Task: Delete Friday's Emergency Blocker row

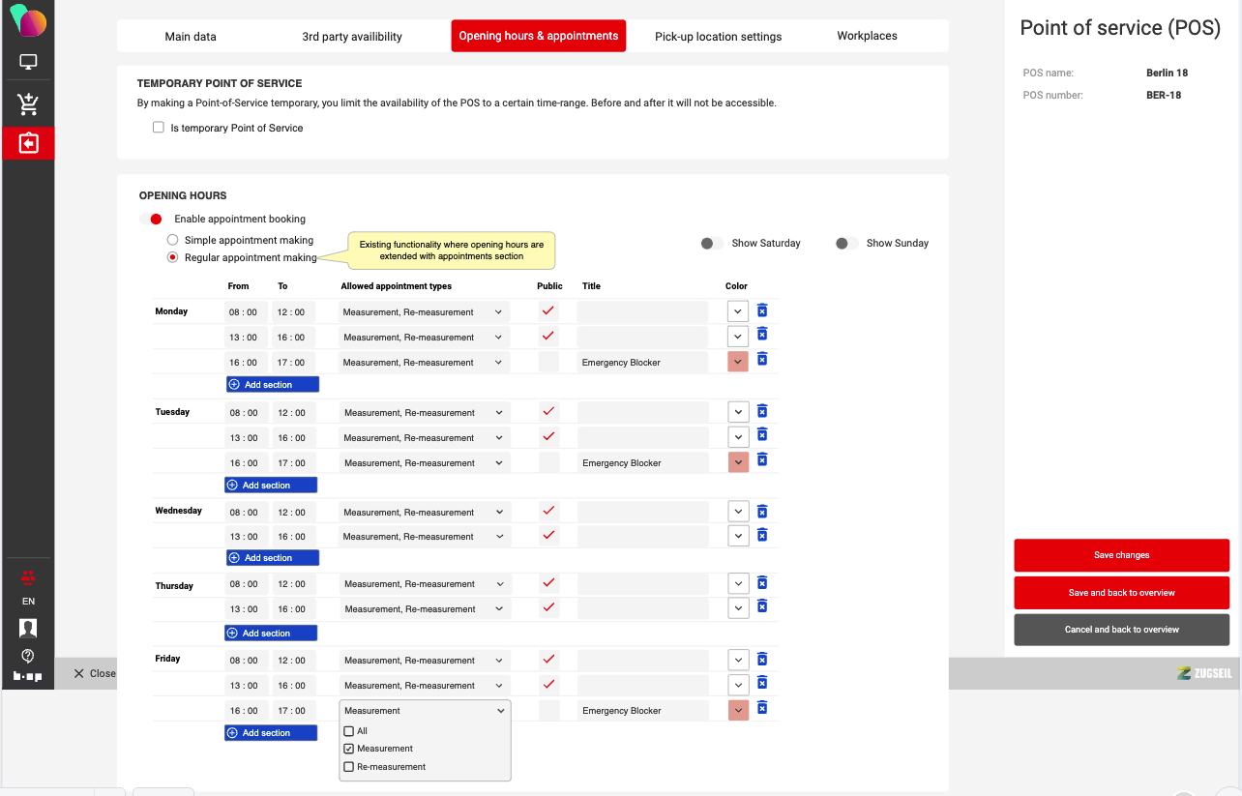Action: coord(762,709)
